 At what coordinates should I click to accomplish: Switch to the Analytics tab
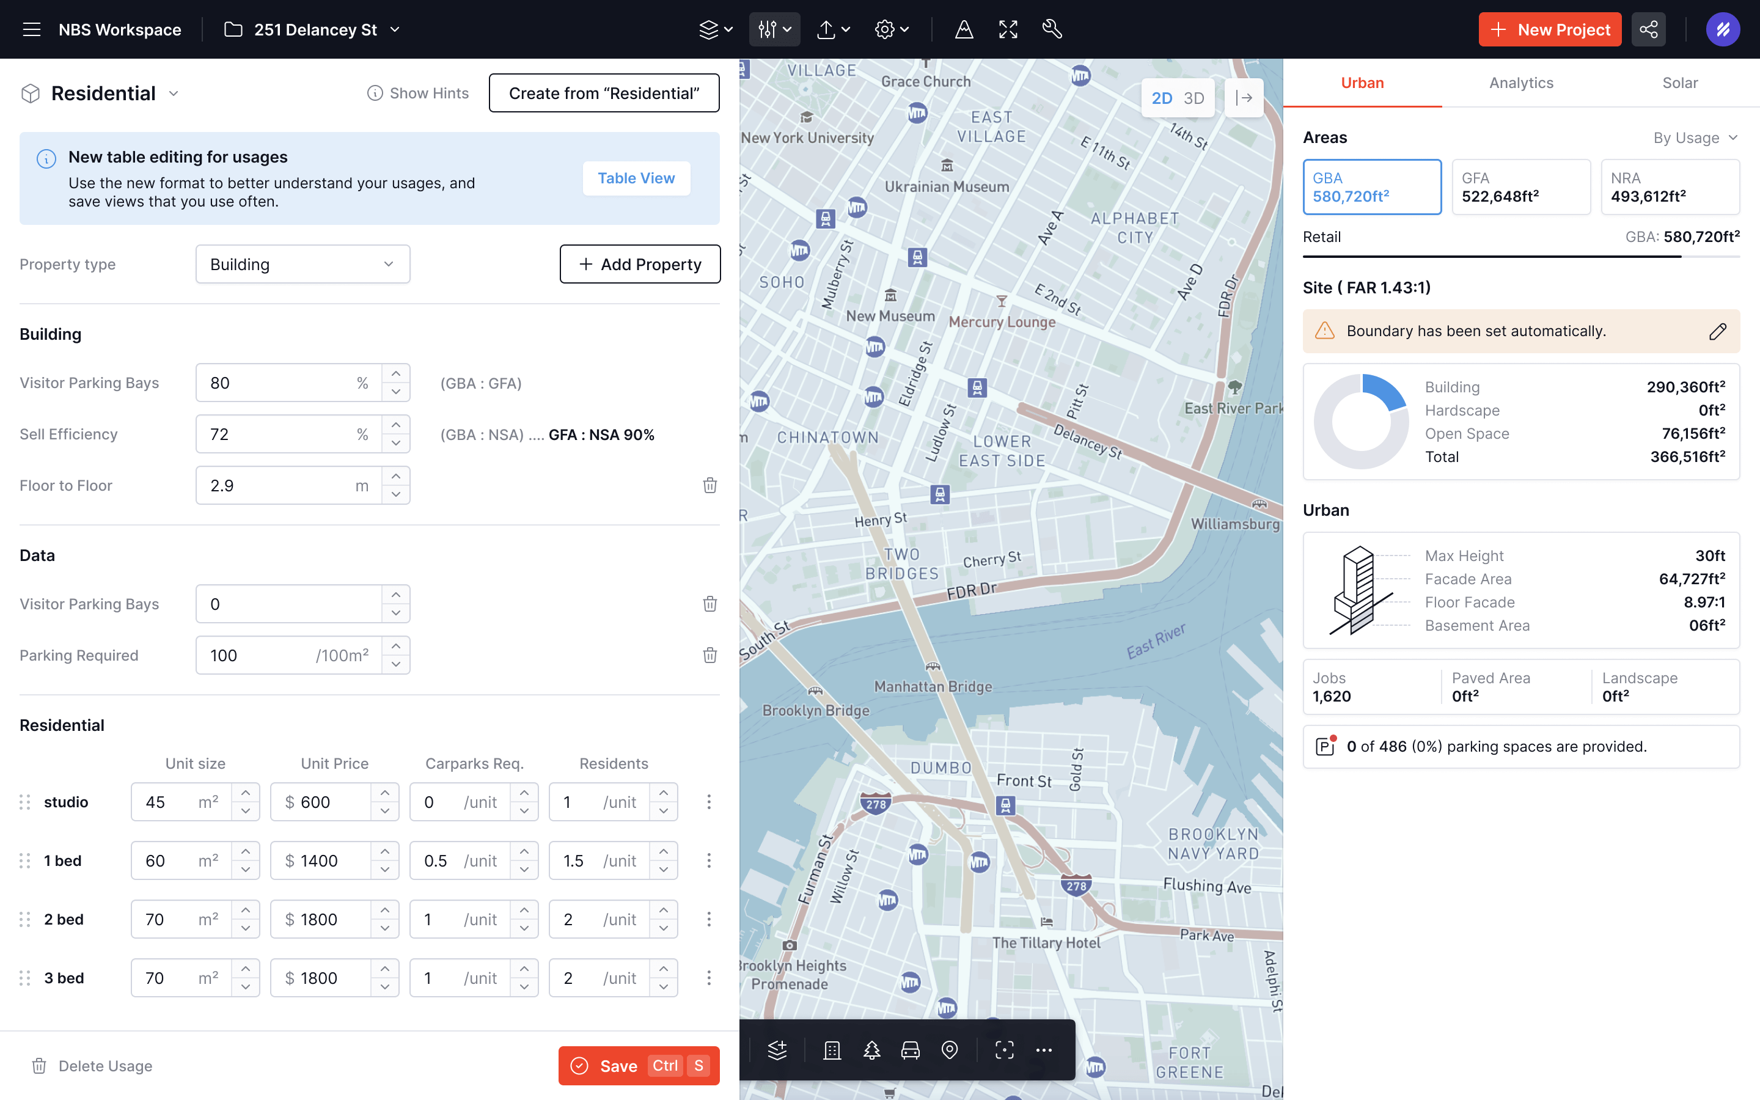1520,83
